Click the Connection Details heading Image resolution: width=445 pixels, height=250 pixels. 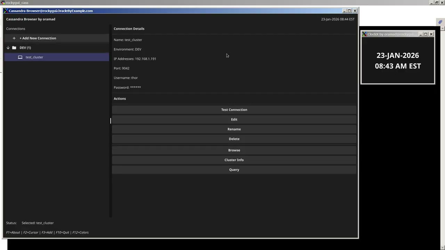click(x=129, y=29)
